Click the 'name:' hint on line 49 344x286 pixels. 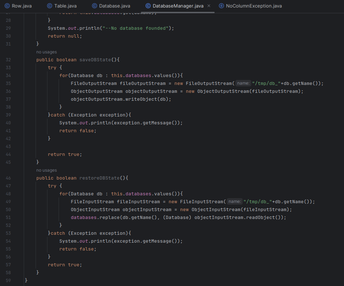pyautogui.click(x=234, y=201)
